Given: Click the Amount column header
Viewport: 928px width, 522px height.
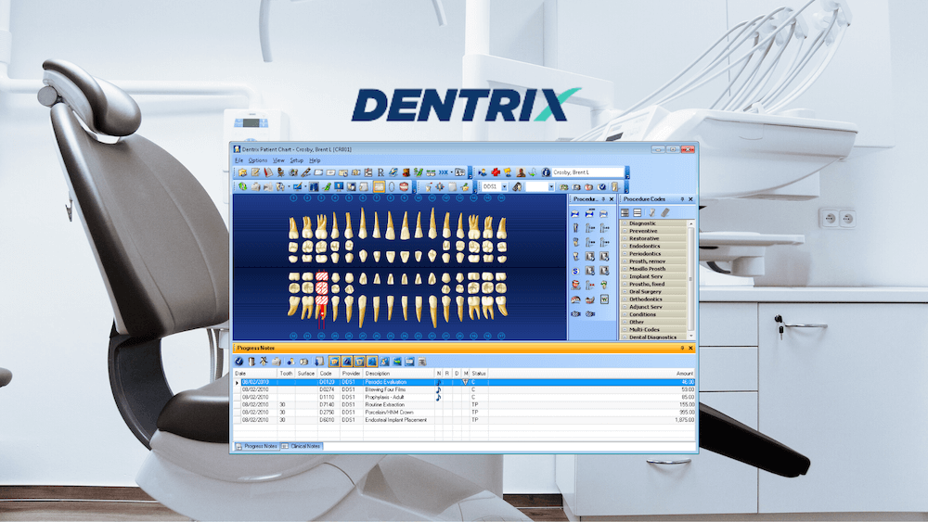Looking at the screenshot, I should pos(592,374).
